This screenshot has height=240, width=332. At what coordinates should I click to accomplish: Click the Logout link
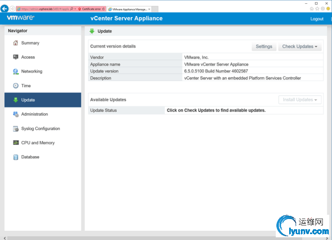click(317, 19)
